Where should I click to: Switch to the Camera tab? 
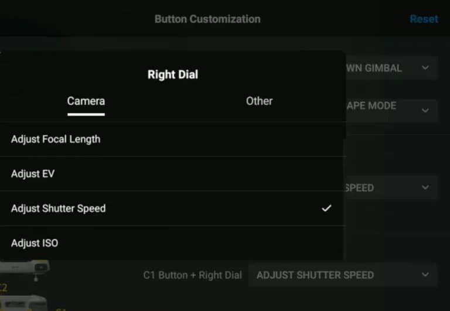tap(86, 101)
